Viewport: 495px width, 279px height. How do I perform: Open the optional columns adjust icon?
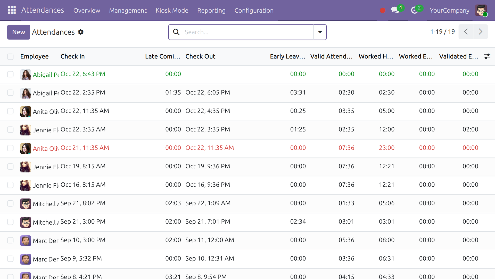pos(487,56)
